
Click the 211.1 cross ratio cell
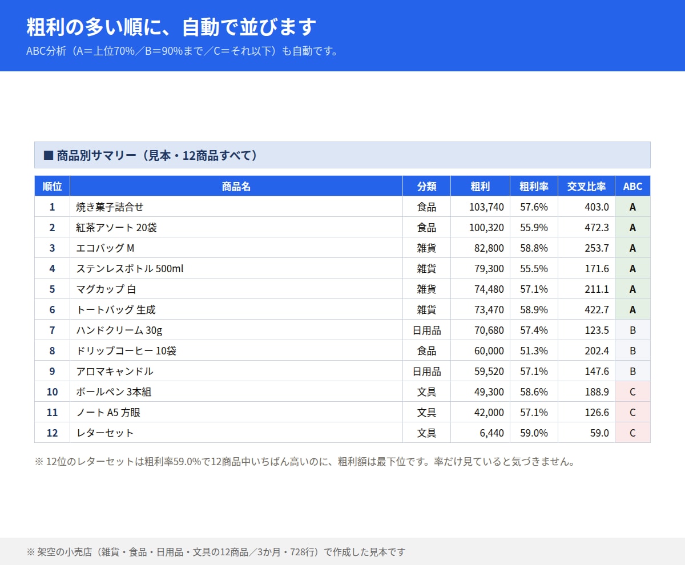pyautogui.click(x=587, y=289)
